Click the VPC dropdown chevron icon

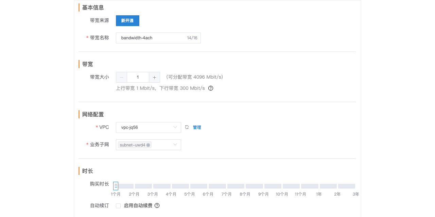[175, 127]
